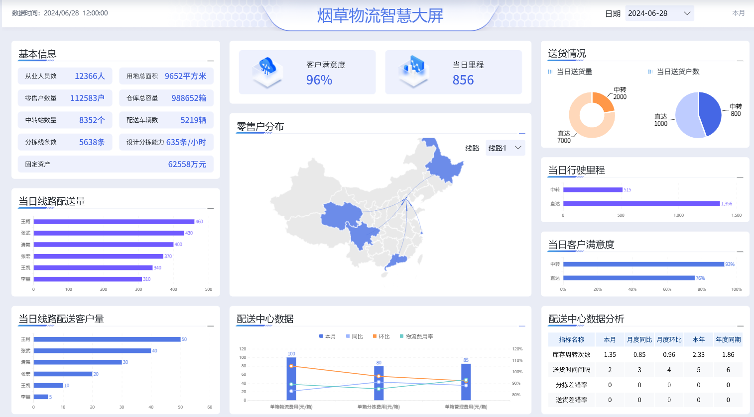Toggle the 物流费用率 legend marker
This screenshot has height=417, width=754.
click(x=402, y=336)
